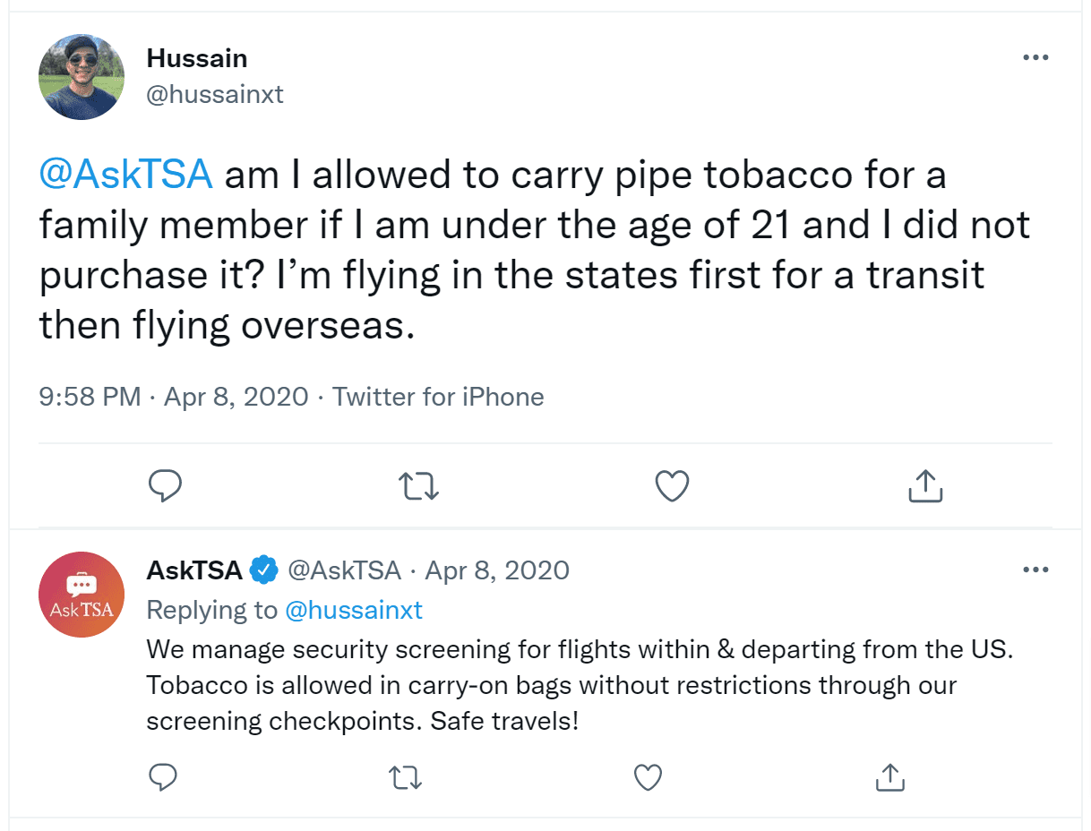Retweet Hussain's pipe tobacco tweet

(418, 486)
